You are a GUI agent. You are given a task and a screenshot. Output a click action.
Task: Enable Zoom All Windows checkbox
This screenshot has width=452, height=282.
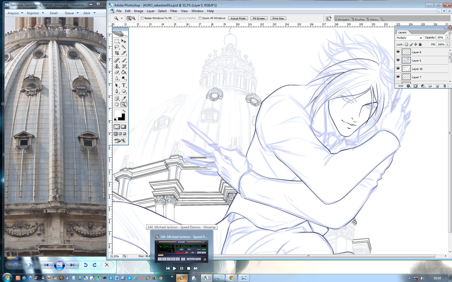200,18
